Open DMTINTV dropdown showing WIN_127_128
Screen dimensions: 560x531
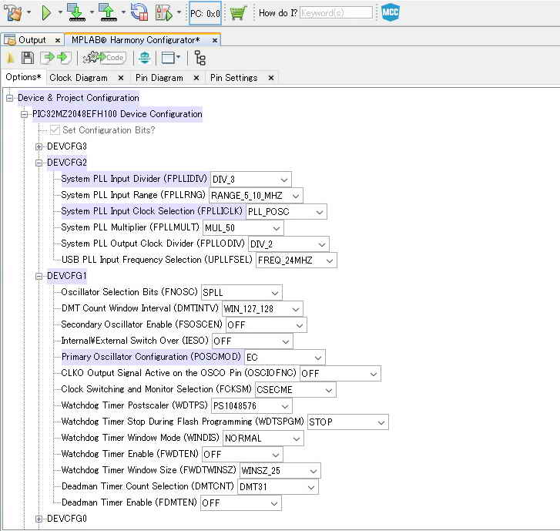click(x=263, y=309)
